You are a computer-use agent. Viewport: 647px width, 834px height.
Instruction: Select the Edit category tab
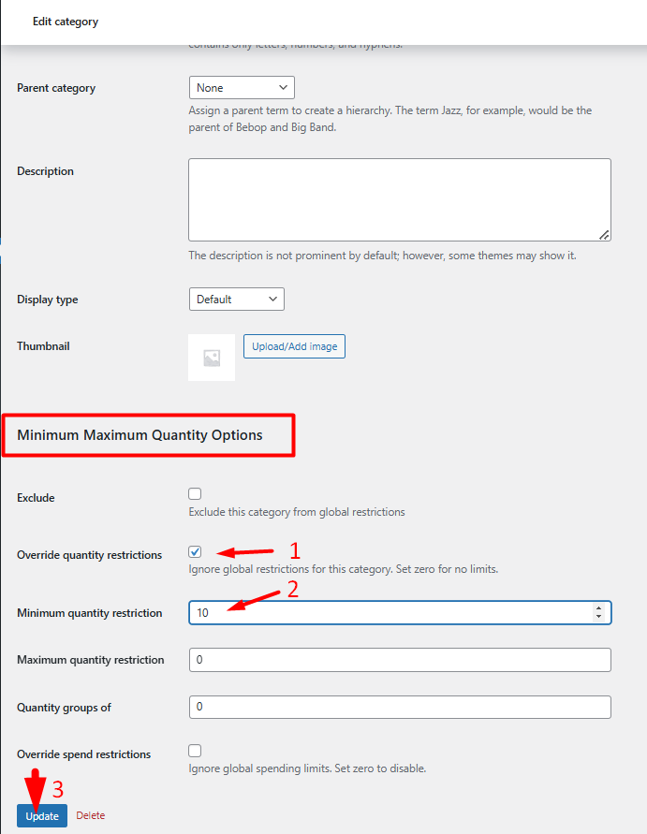click(65, 21)
